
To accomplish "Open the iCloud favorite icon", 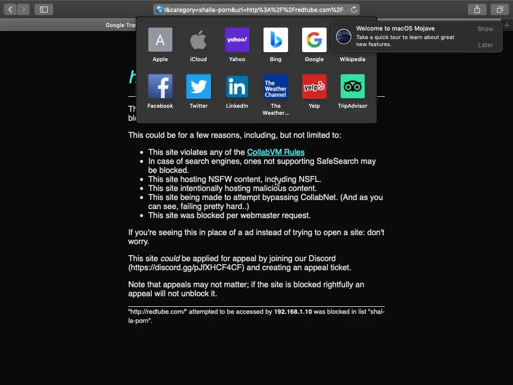I will (x=198, y=40).
